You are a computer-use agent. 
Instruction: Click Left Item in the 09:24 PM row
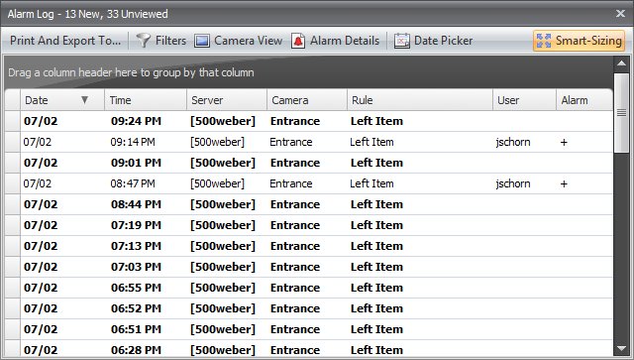(x=376, y=121)
